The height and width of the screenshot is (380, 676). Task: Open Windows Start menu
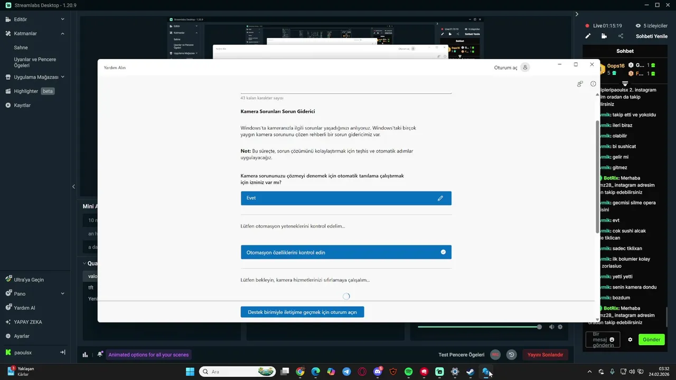coord(190,372)
